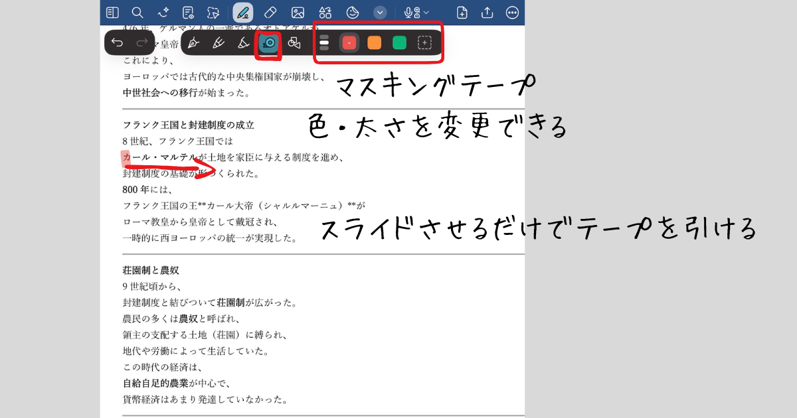The width and height of the screenshot is (797, 418).
Task: Undo the last stroke
Action: click(118, 43)
